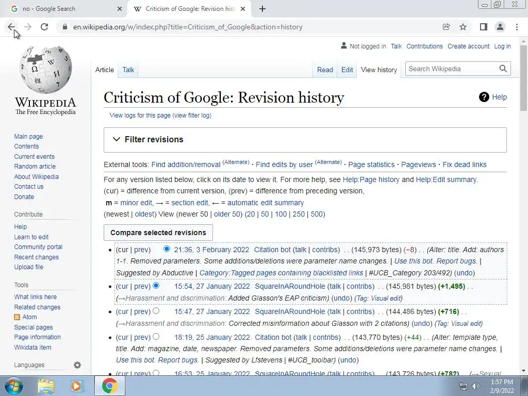Select radio button for 15:47, 27 January 2022 revision
Viewport: 528px width, 396px height.
point(156,311)
